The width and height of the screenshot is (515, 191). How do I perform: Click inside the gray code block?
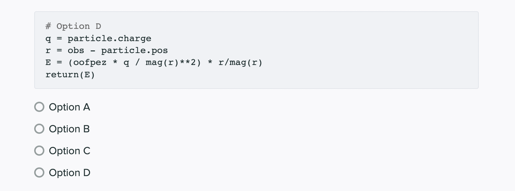(299, 50)
